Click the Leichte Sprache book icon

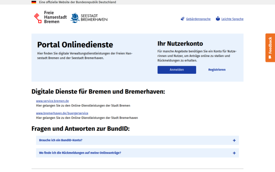point(218,19)
